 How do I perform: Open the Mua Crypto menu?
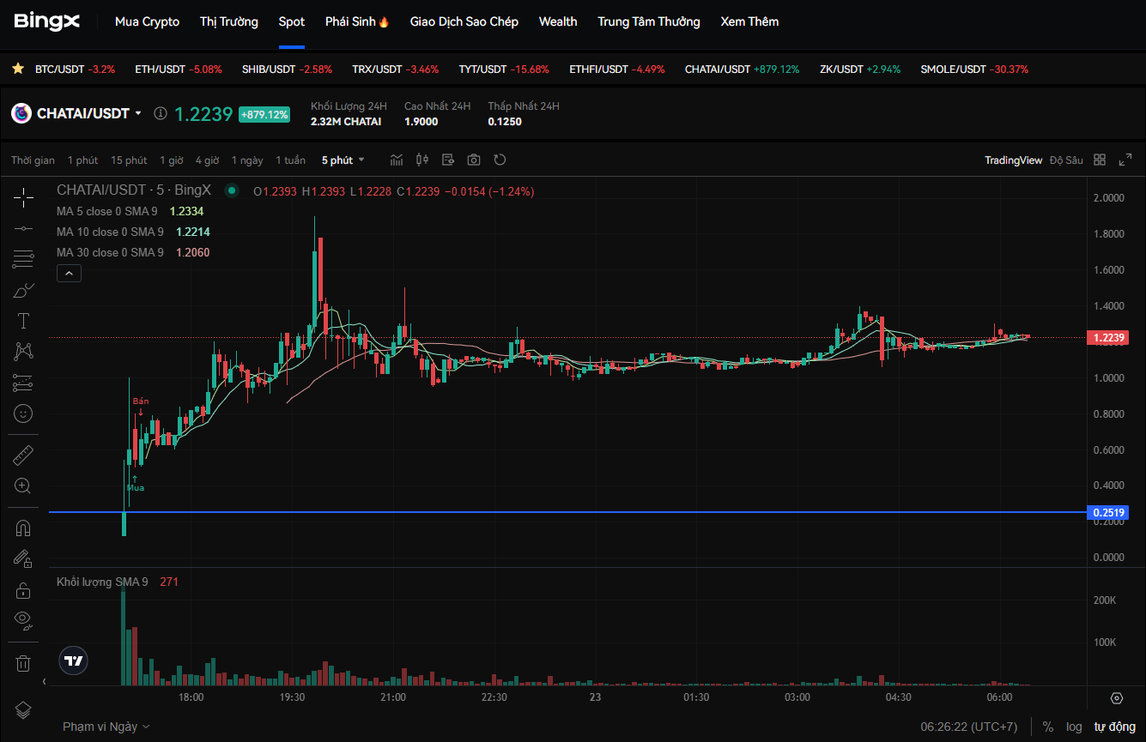click(x=147, y=21)
